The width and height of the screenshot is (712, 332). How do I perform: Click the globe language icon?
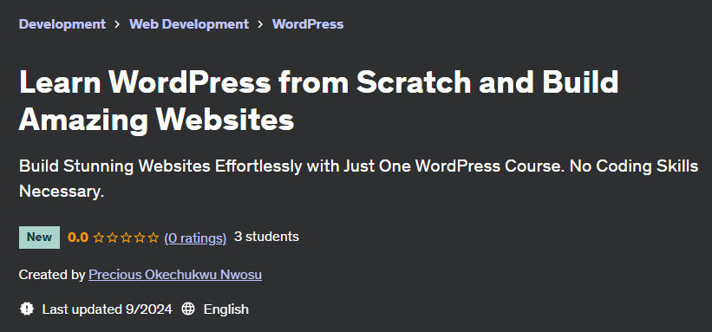pyautogui.click(x=188, y=309)
